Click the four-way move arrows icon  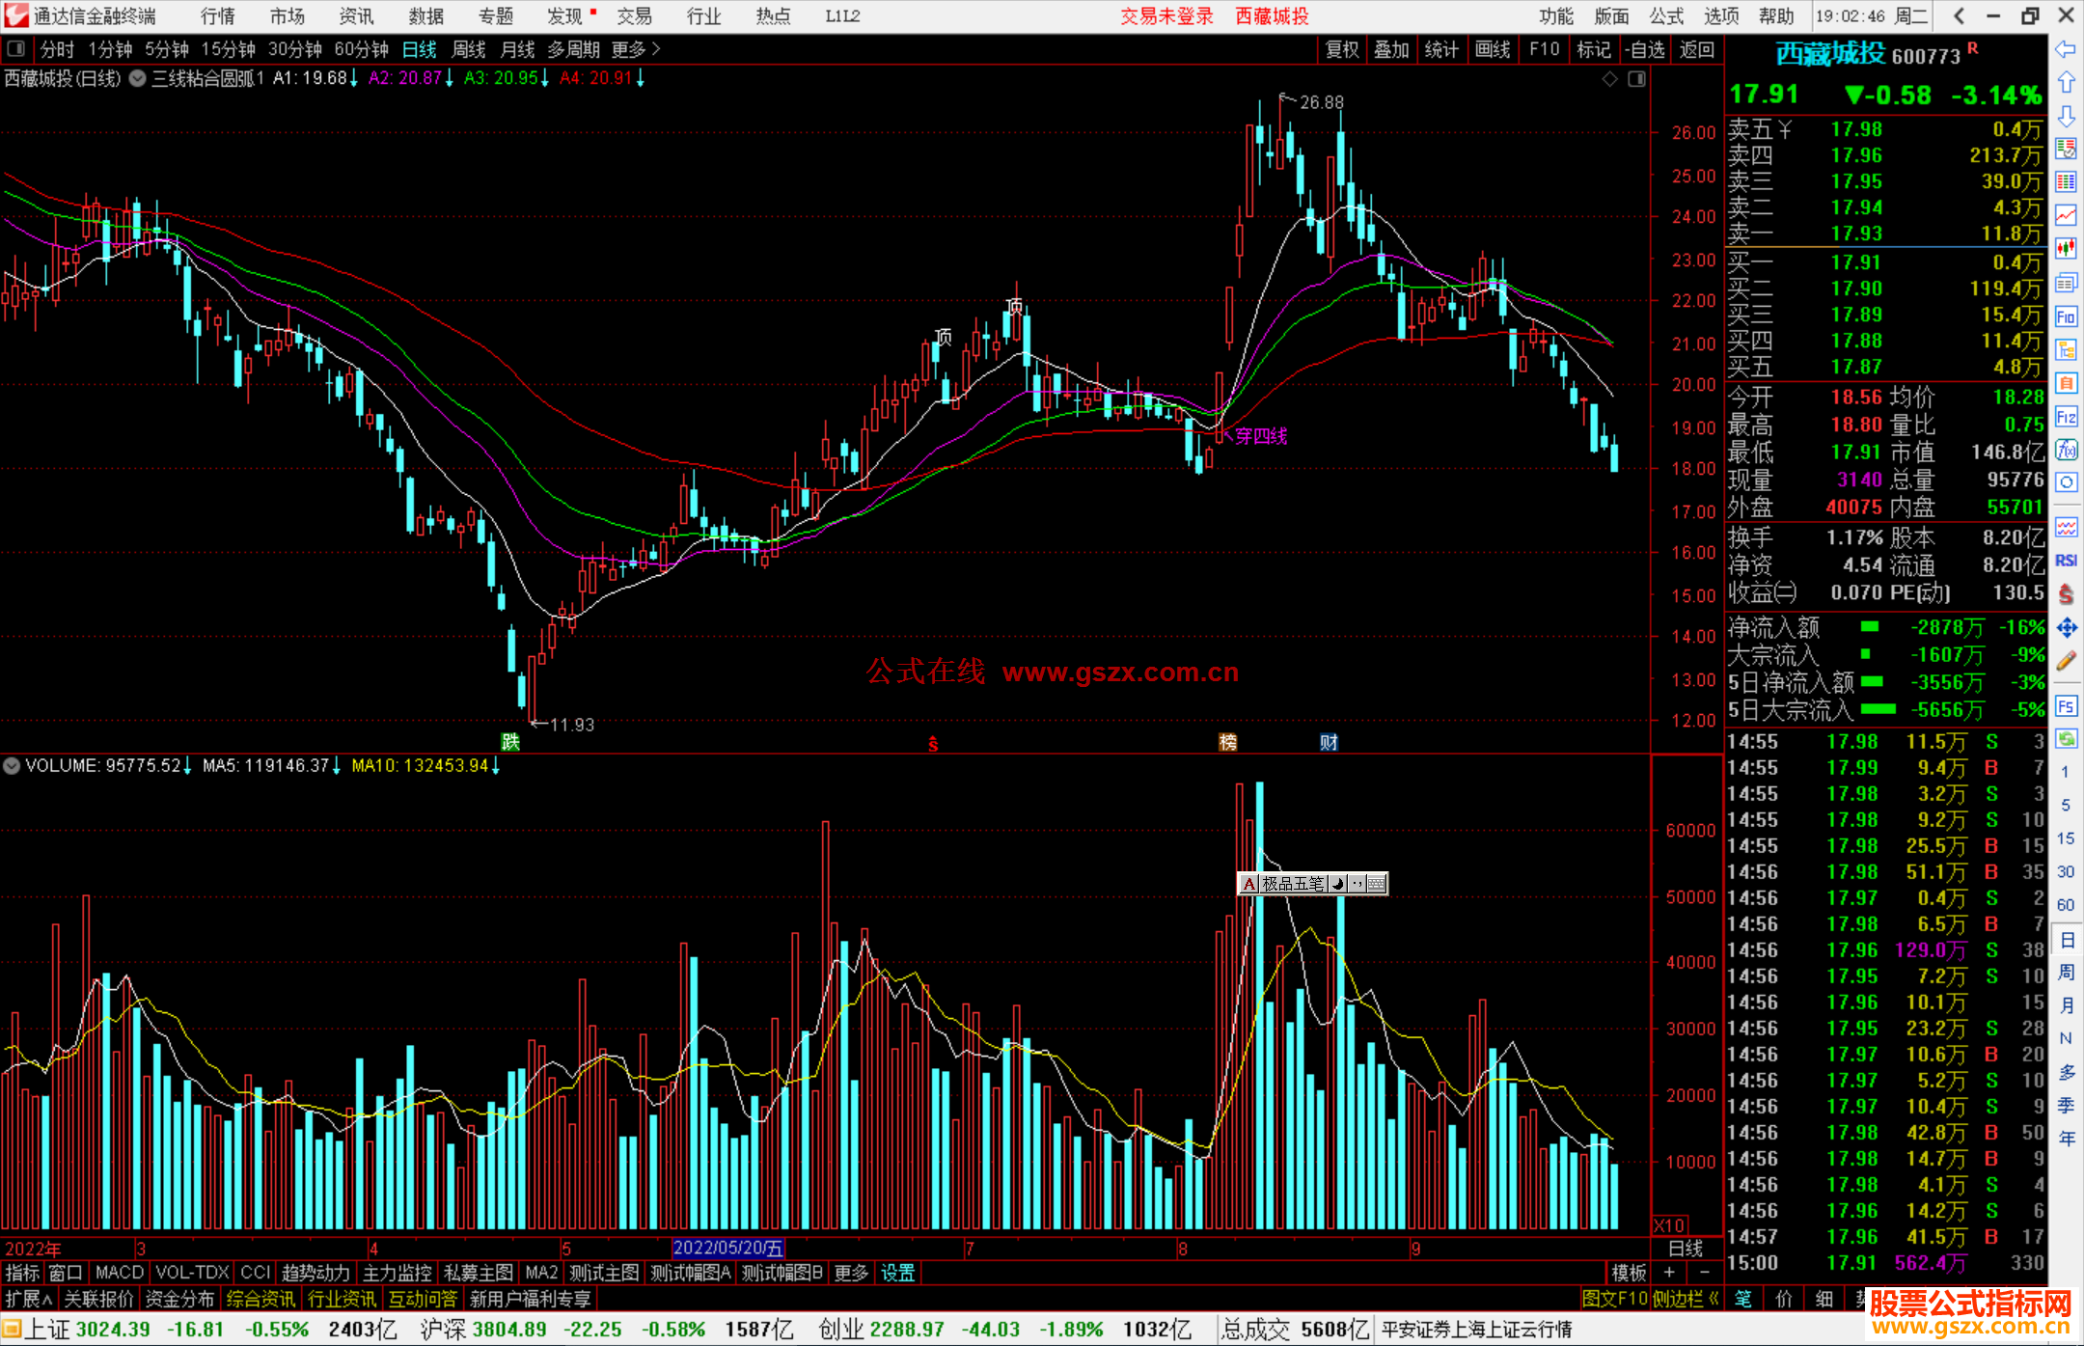click(2066, 628)
